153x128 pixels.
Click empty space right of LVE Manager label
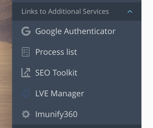[x=113, y=93]
